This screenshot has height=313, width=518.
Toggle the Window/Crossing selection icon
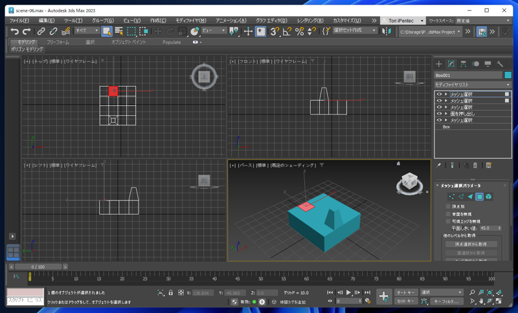pyautogui.click(x=144, y=31)
